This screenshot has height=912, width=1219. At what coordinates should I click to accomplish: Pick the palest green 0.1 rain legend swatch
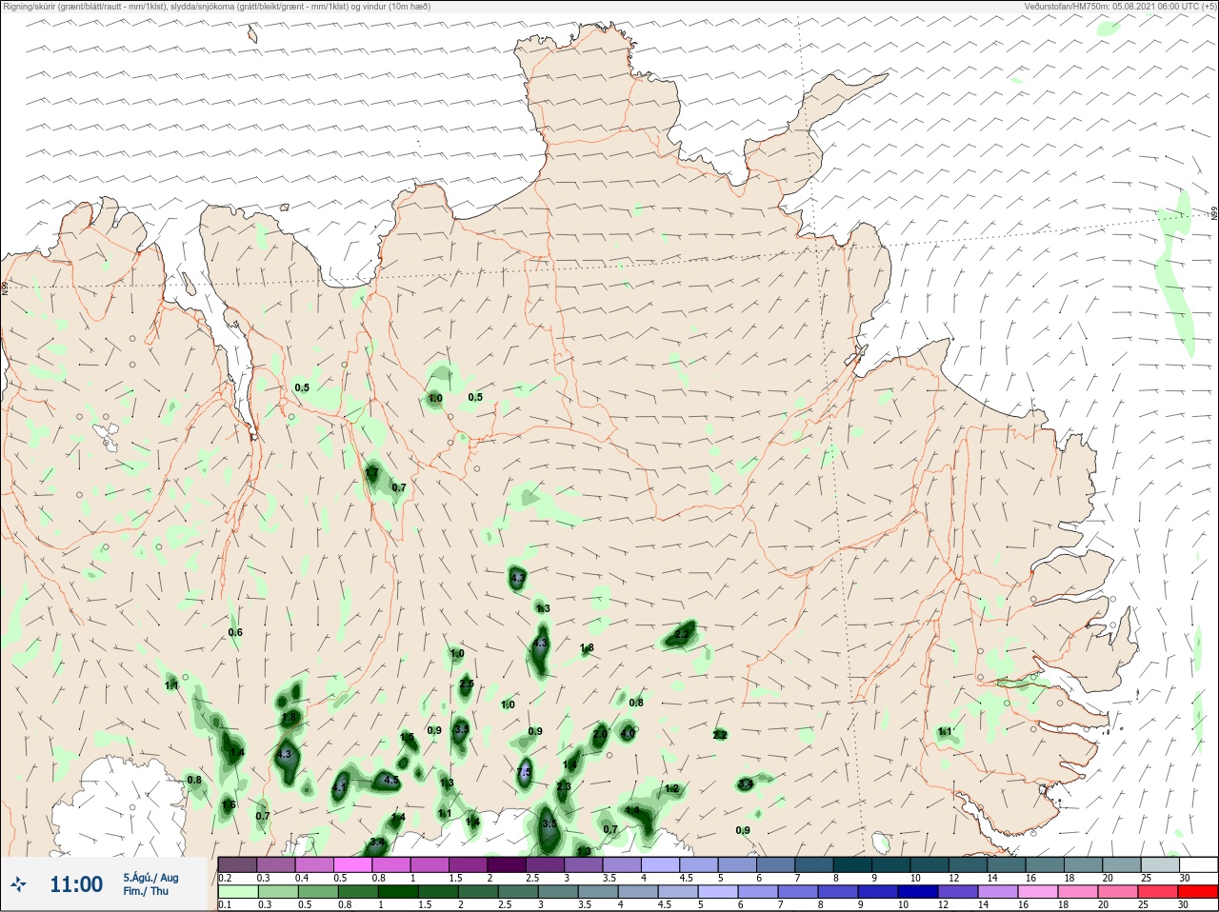coord(237,892)
